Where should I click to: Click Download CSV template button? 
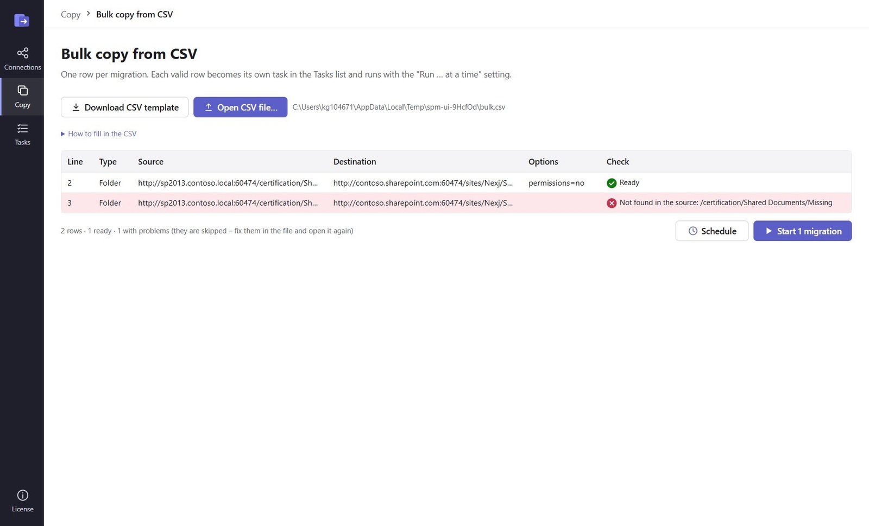point(124,107)
